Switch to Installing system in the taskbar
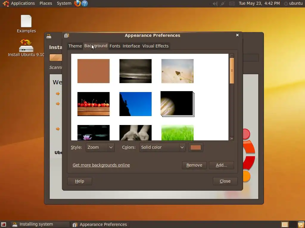This screenshot has height=228, width=305. tap(40, 224)
